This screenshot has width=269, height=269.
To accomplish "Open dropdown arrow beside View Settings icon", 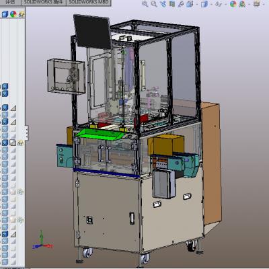I will tap(263, 4).
